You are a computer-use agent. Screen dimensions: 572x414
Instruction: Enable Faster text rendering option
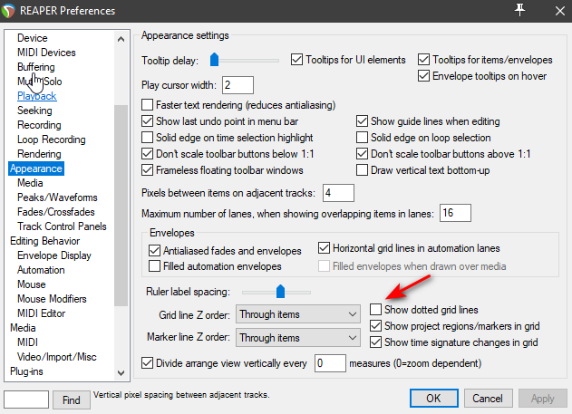[x=147, y=105]
